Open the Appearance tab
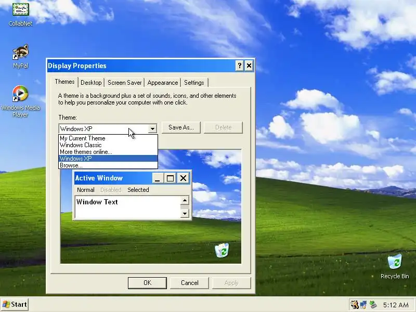Viewport: 416px width, 312px height. [163, 83]
